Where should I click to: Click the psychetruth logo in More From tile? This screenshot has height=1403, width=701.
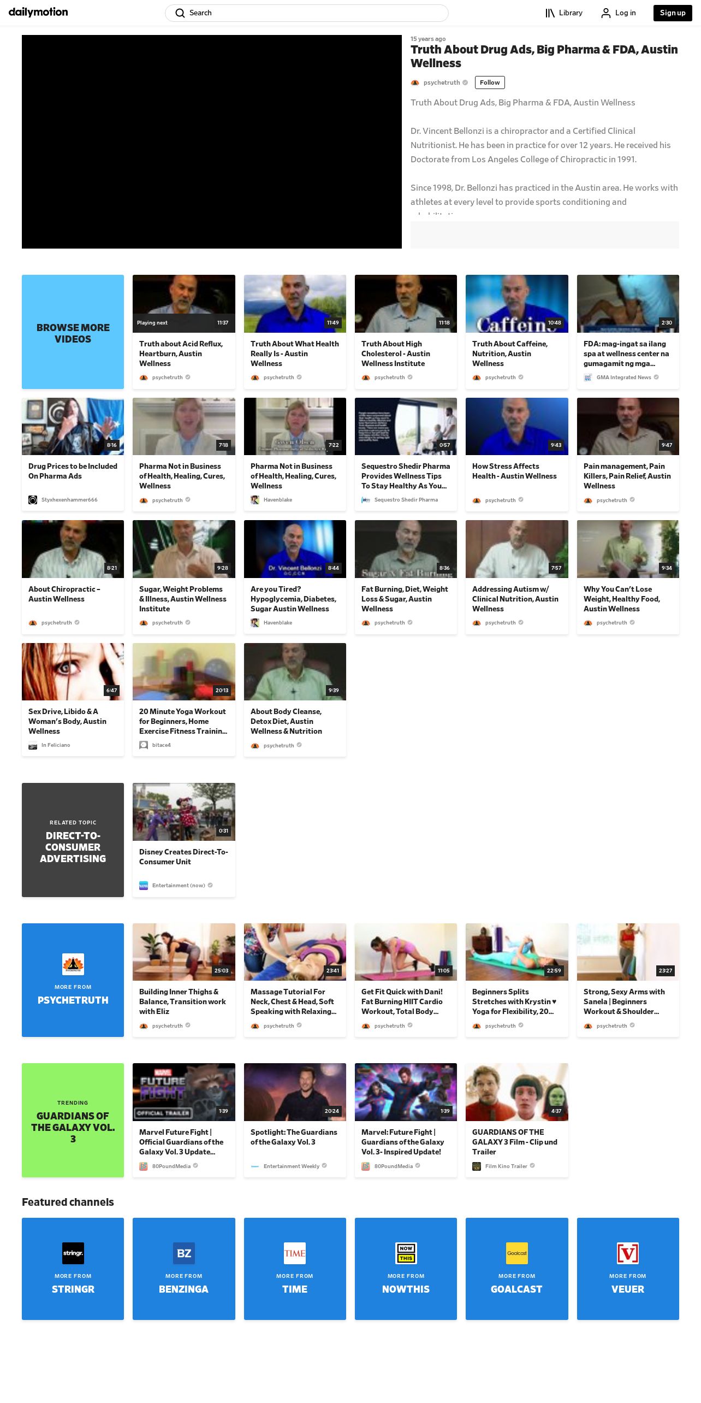tap(73, 964)
